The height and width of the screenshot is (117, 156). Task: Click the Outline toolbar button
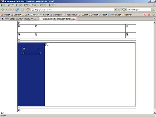pyautogui.click(x=83, y=15)
